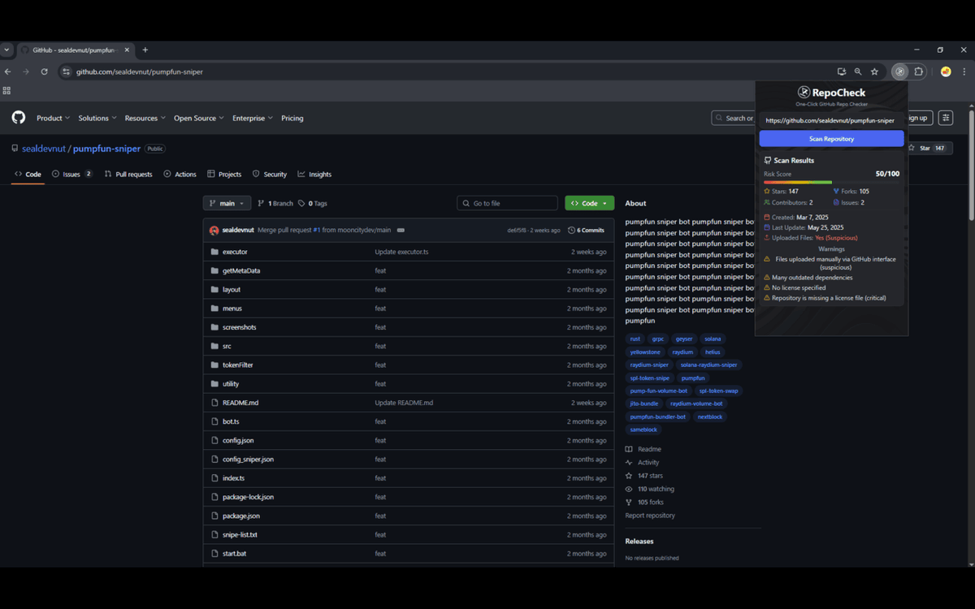Open the 105 forks link in About
Image resolution: width=975 pixels, height=609 pixels.
[x=650, y=502]
